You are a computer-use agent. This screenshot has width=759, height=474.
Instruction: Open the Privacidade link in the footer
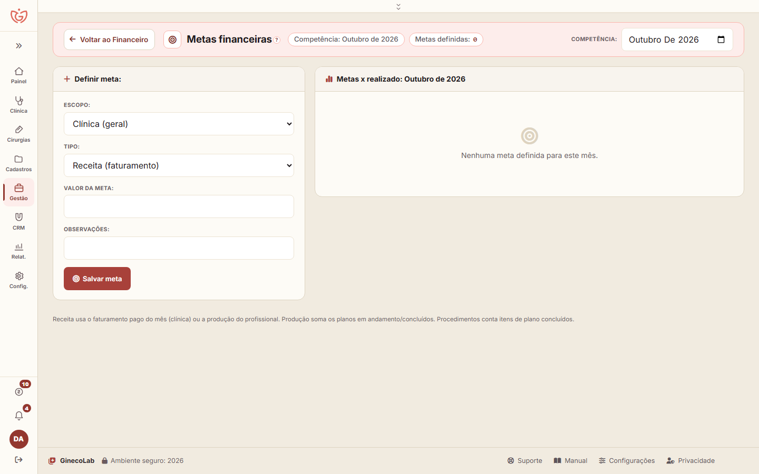coord(690,461)
